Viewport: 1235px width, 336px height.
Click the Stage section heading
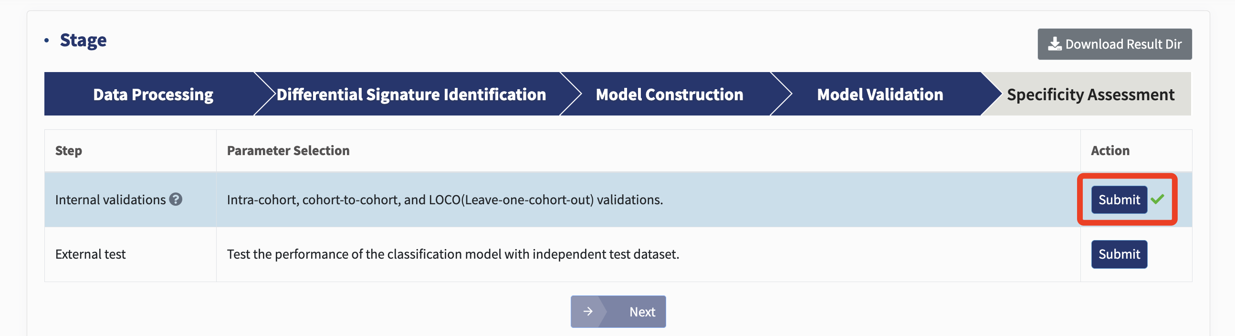coord(83,40)
